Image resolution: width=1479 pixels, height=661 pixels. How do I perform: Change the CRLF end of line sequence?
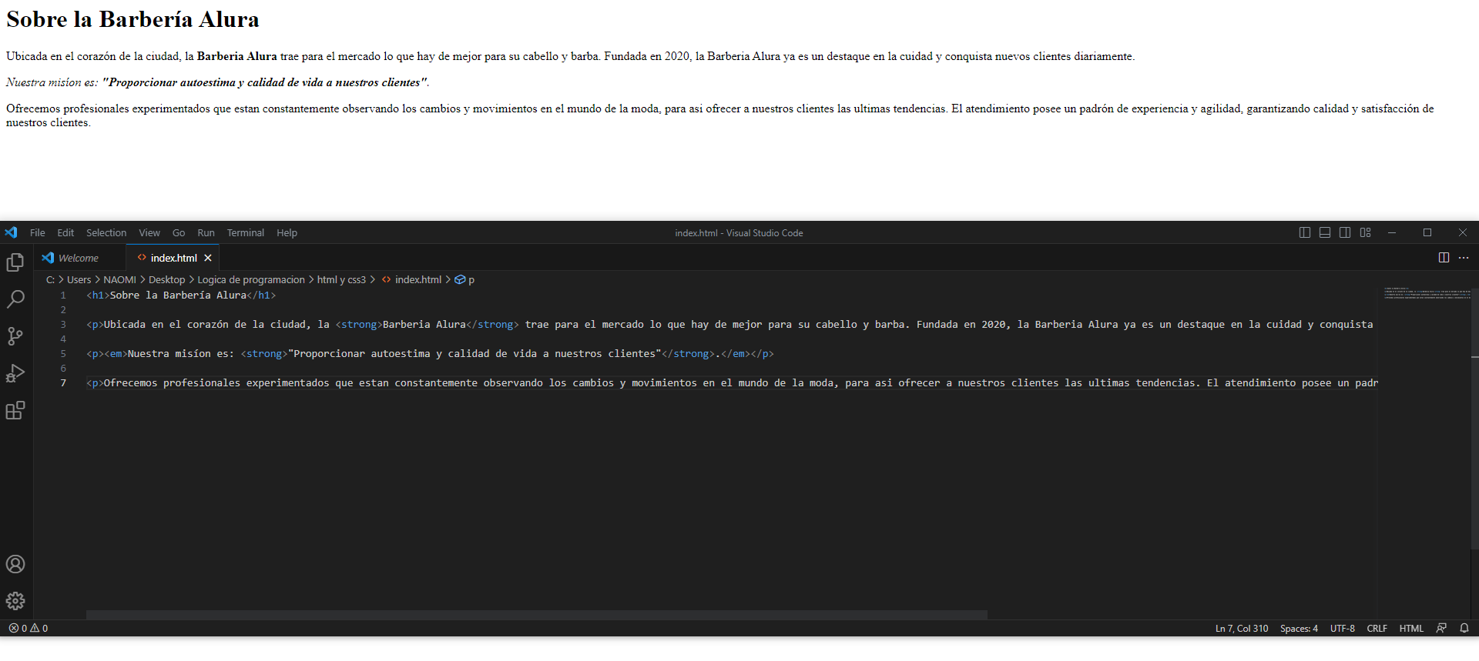tap(1377, 628)
